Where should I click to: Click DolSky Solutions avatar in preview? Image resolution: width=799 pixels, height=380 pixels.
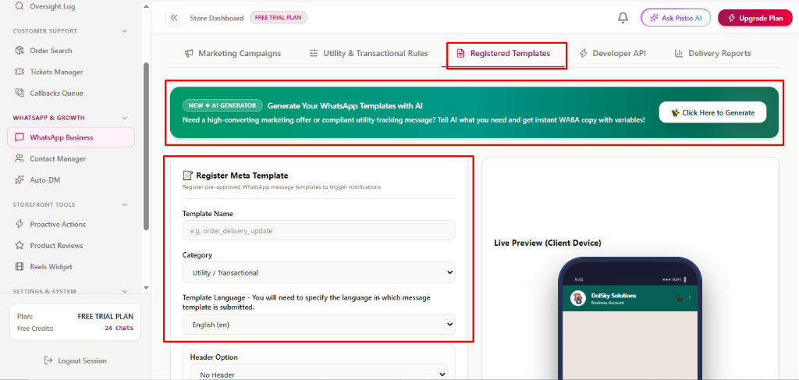(578, 298)
